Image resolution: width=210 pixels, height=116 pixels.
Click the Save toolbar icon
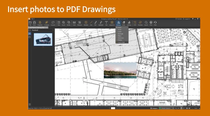point(34,23)
